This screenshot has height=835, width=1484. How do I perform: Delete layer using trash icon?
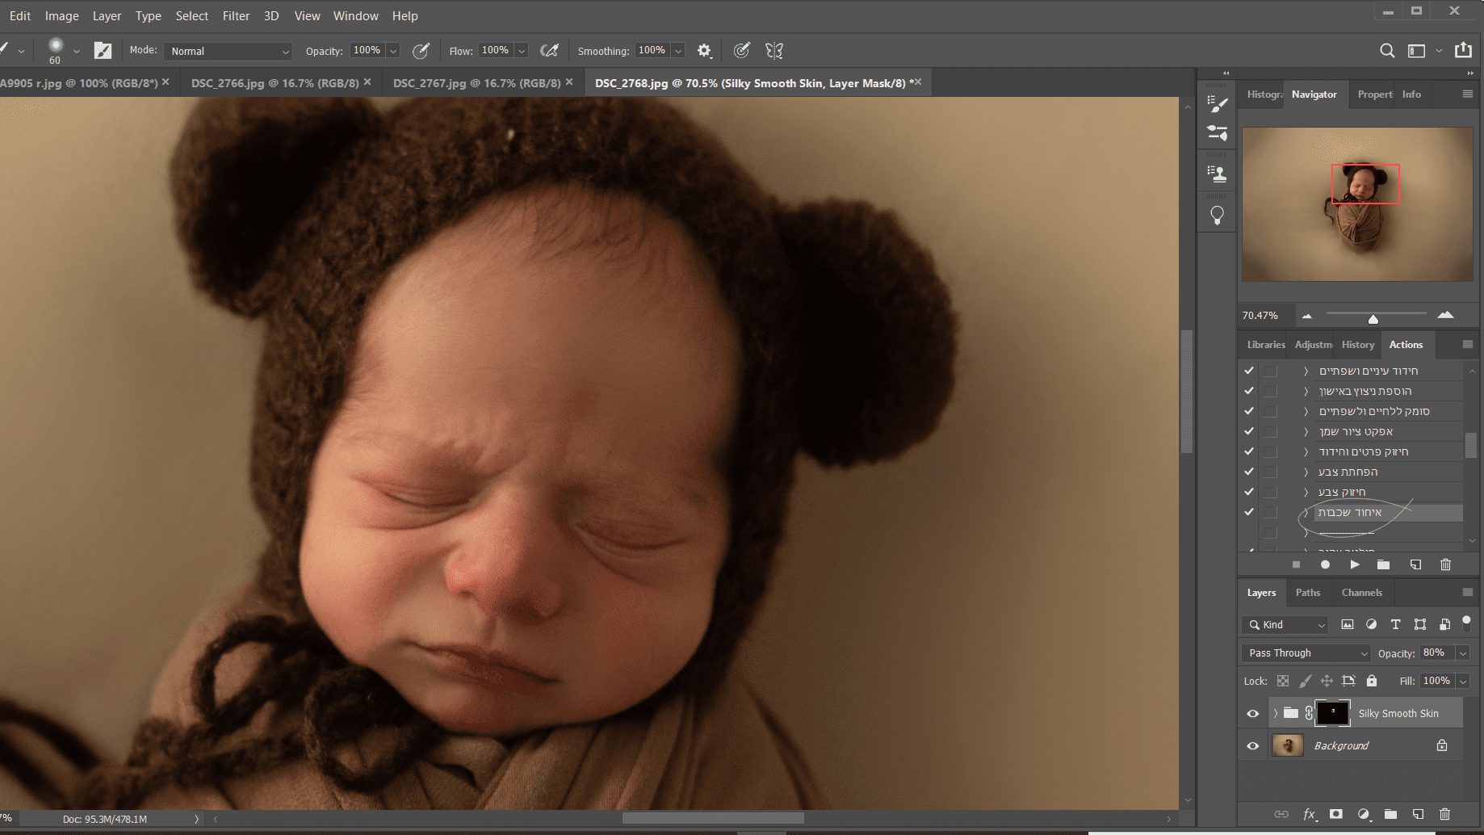tap(1444, 814)
